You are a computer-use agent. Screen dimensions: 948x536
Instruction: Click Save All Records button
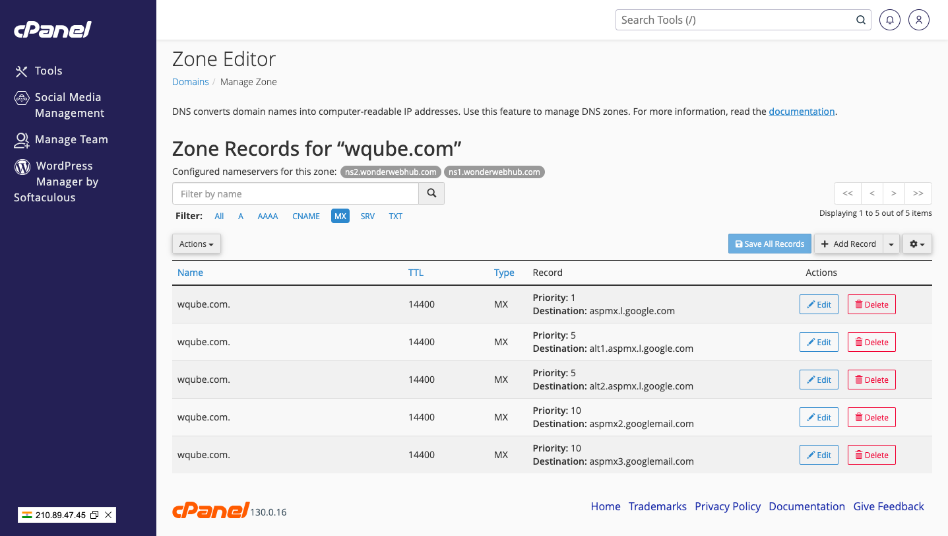(x=770, y=244)
